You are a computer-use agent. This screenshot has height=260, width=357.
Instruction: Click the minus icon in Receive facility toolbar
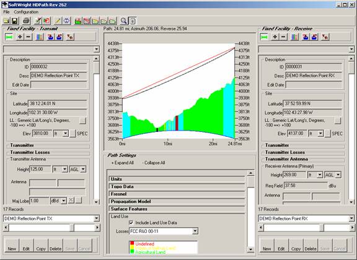[x=283, y=37]
